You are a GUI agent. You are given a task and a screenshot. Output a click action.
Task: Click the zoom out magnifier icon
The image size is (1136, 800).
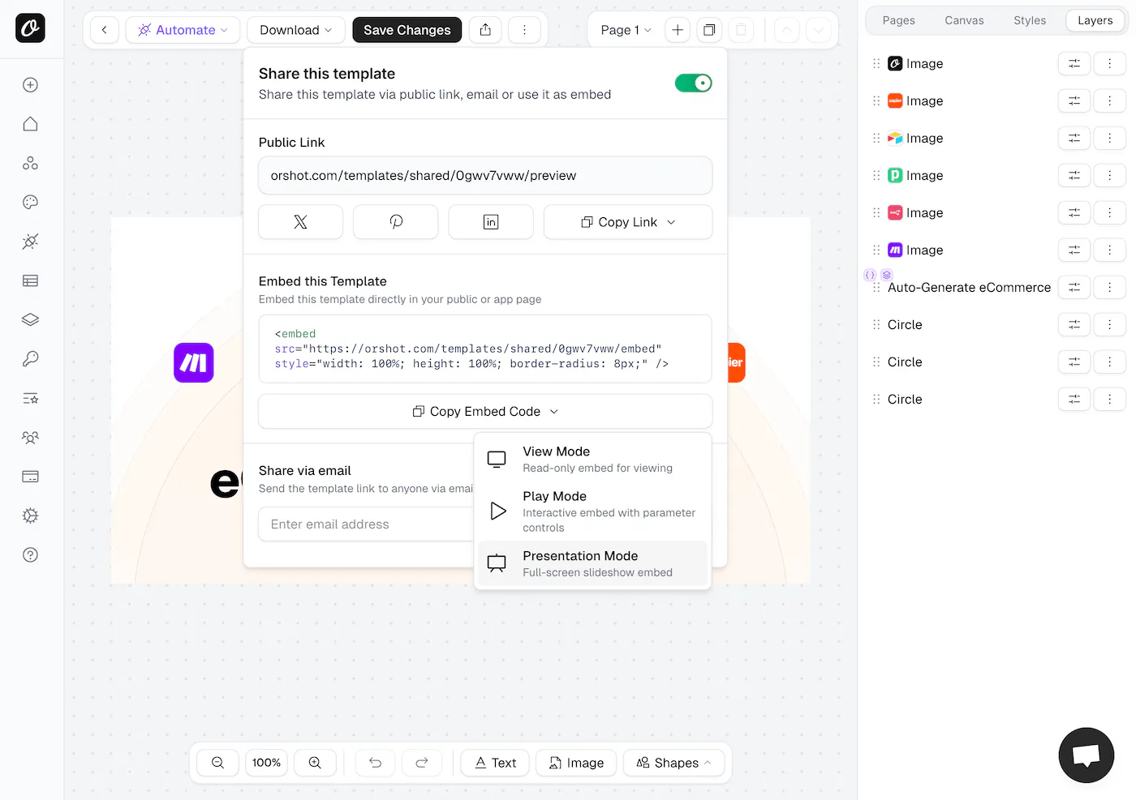click(x=217, y=763)
